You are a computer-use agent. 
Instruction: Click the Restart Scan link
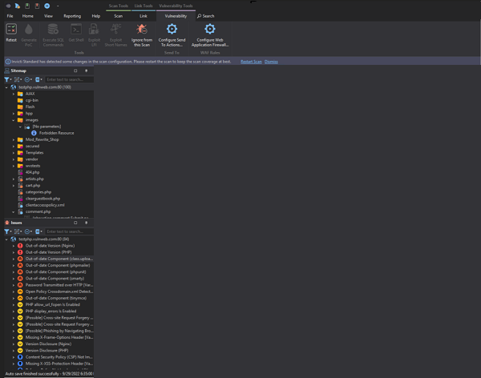pyautogui.click(x=251, y=62)
